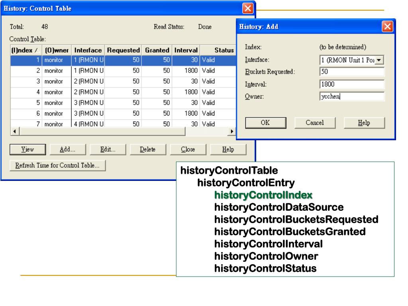Click Interface cell '2 (RMON U' in row 3

tap(88, 81)
